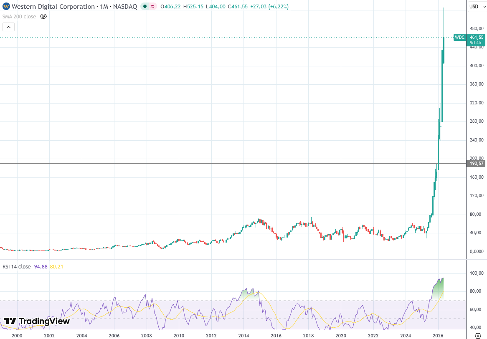Click the 280,00 price axis label
The image size is (487, 339).
click(477, 121)
